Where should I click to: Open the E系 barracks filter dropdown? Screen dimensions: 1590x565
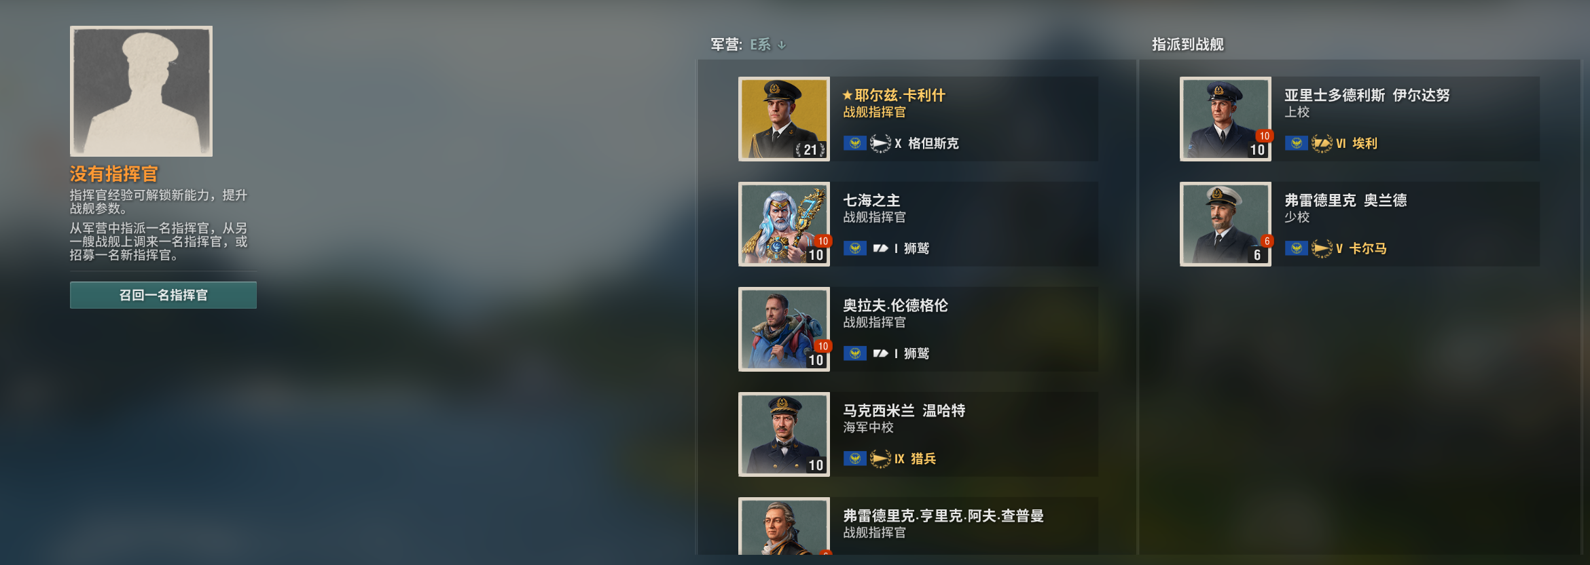[x=767, y=45]
